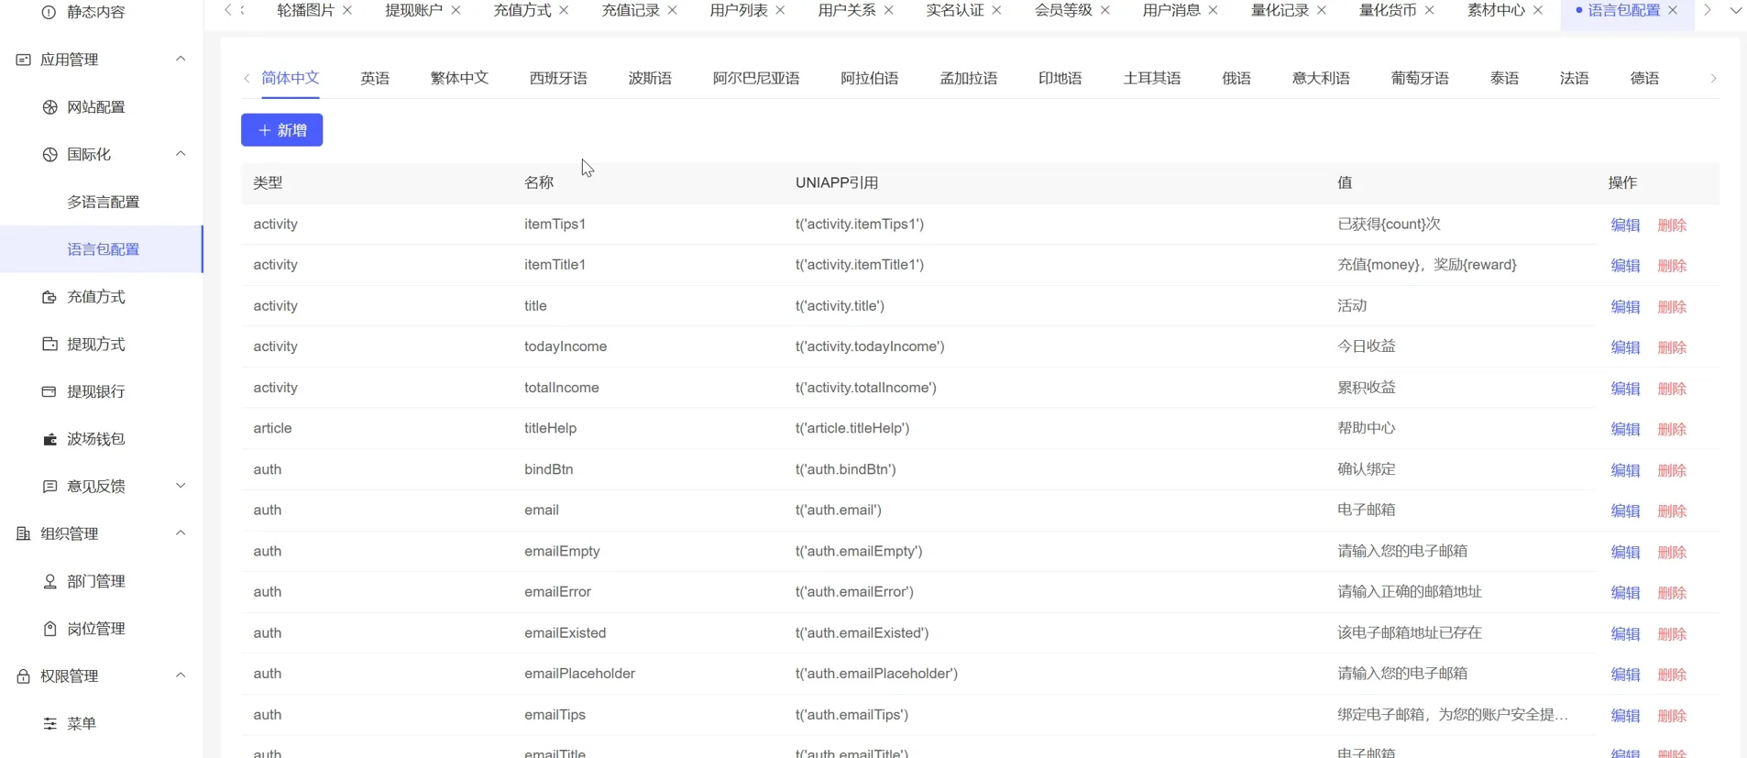Collapse the 权限管理 section
This screenshot has height=758, width=1747.
[181, 676]
